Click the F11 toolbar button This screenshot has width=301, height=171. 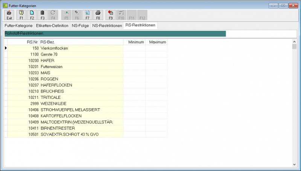click(132, 15)
